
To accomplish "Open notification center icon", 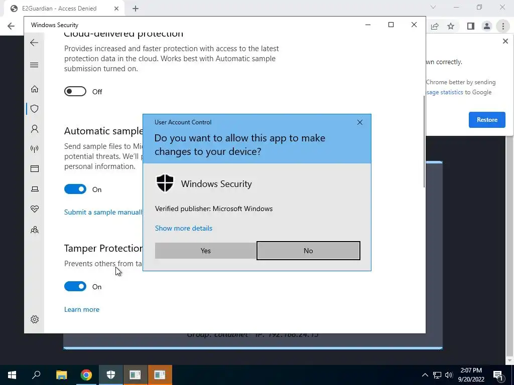I will (498, 375).
